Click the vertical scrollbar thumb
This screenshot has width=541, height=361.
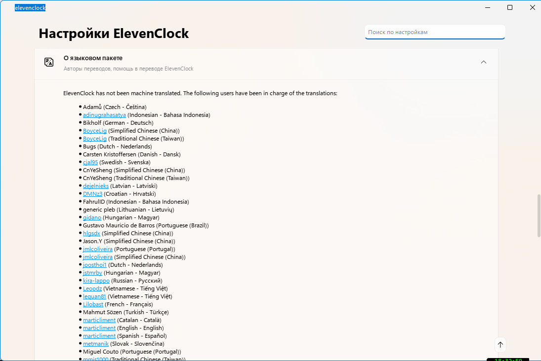[539, 216]
